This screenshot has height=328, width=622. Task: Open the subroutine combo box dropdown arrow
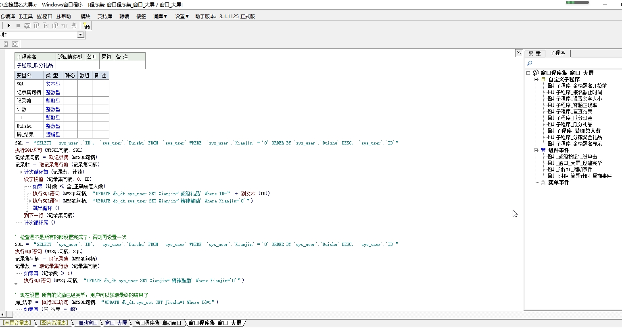point(80,35)
